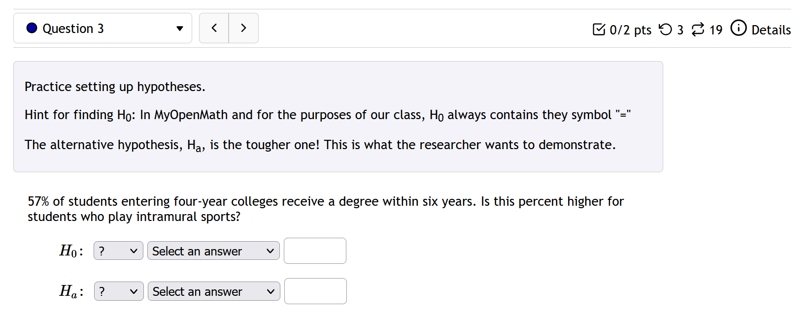Click the chevron on the Question 3 selector
Image resolution: width=811 pixels, height=315 pixels.
[180, 29]
